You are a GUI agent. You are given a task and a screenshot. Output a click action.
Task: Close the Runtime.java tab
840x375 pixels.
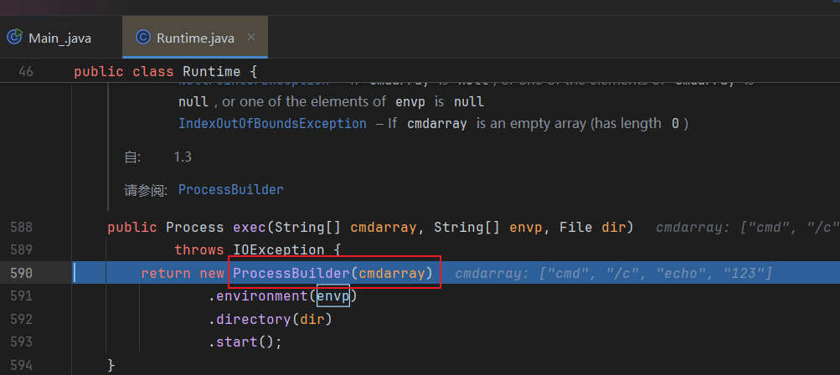pyautogui.click(x=251, y=38)
